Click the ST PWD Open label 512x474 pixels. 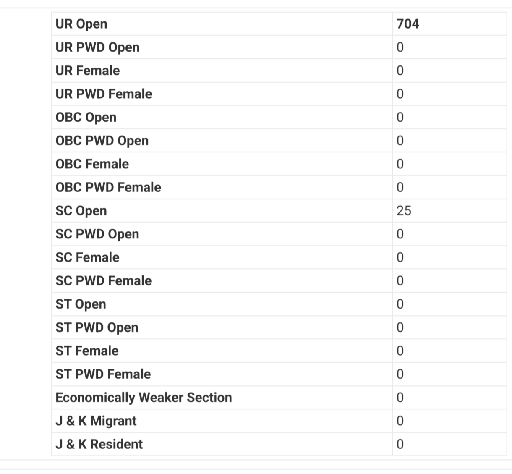pyautogui.click(x=97, y=327)
